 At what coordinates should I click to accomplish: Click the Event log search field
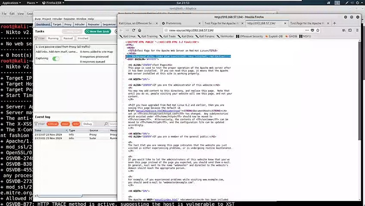click(x=113, y=124)
